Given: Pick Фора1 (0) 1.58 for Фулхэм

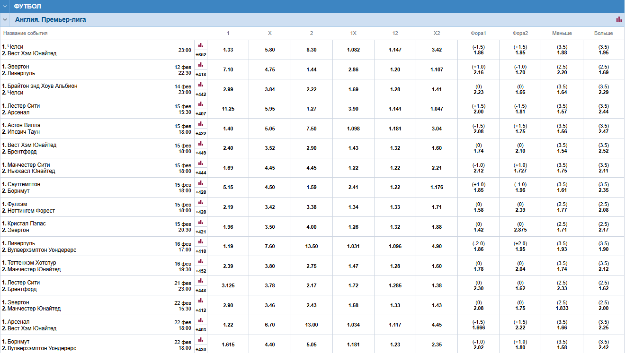Looking at the screenshot, I should pos(479,207).
